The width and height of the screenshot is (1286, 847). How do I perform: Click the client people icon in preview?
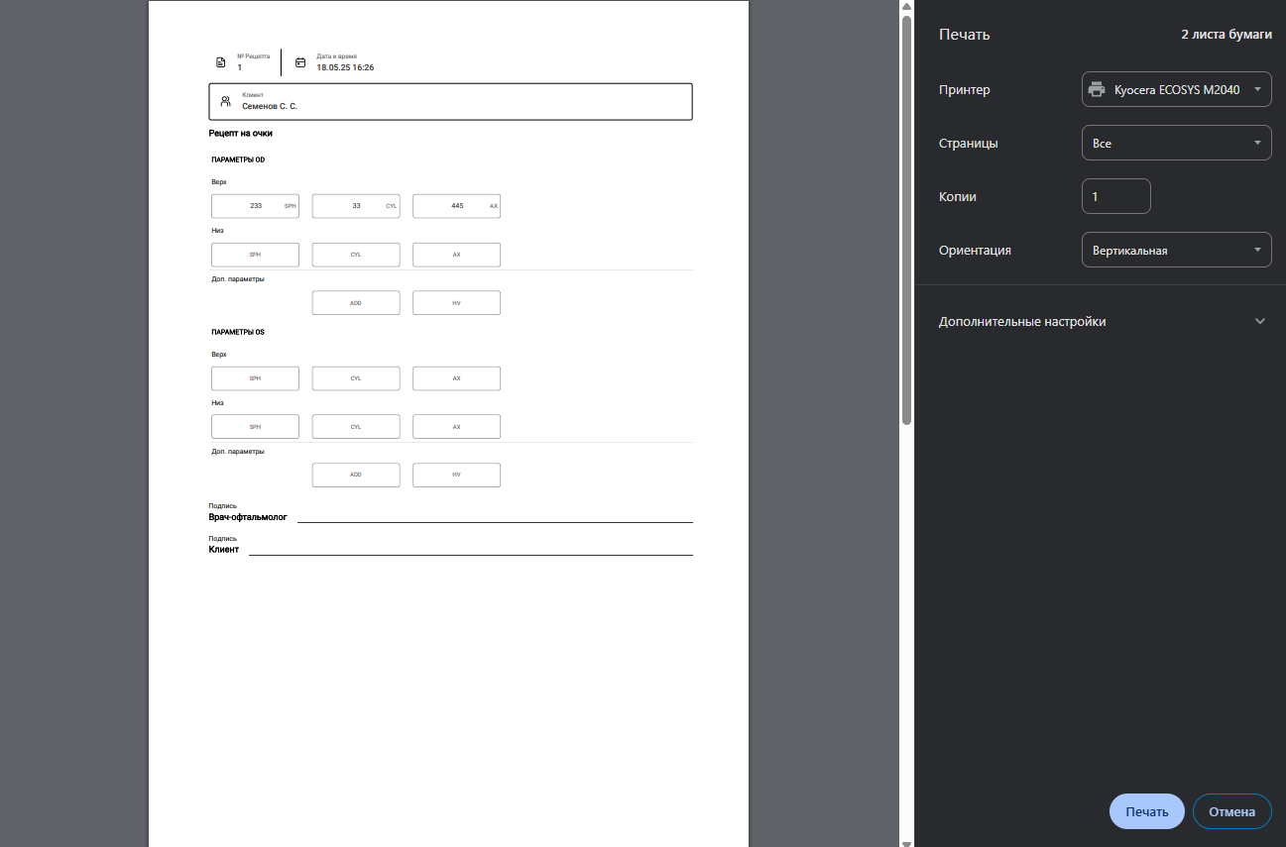pos(225,101)
